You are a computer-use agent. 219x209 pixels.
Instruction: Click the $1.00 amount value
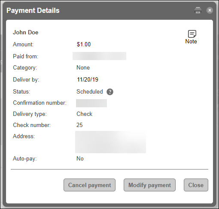click(x=84, y=44)
